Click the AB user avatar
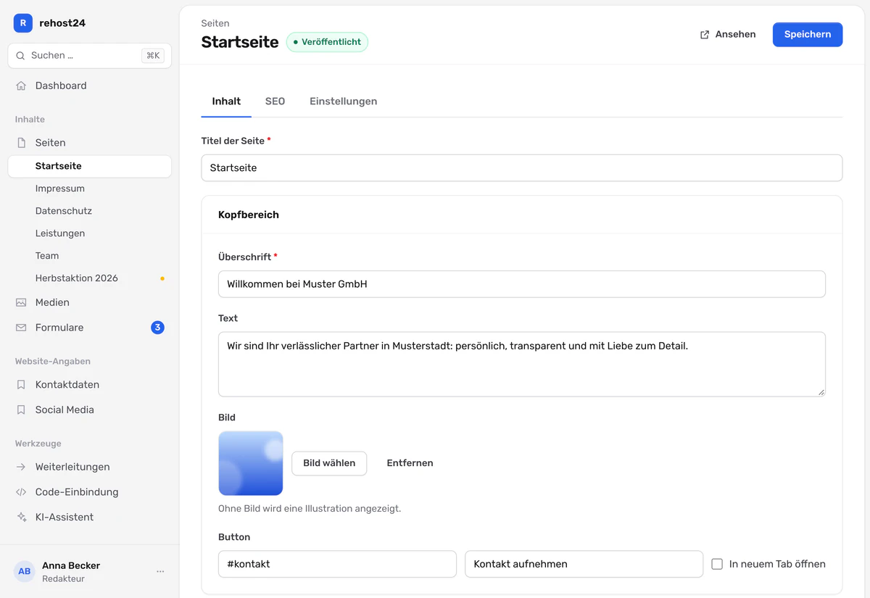Viewport: 870px width, 598px height. click(x=25, y=571)
